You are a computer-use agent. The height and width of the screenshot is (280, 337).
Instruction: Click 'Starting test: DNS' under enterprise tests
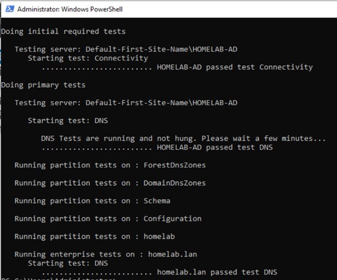point(68,263)
